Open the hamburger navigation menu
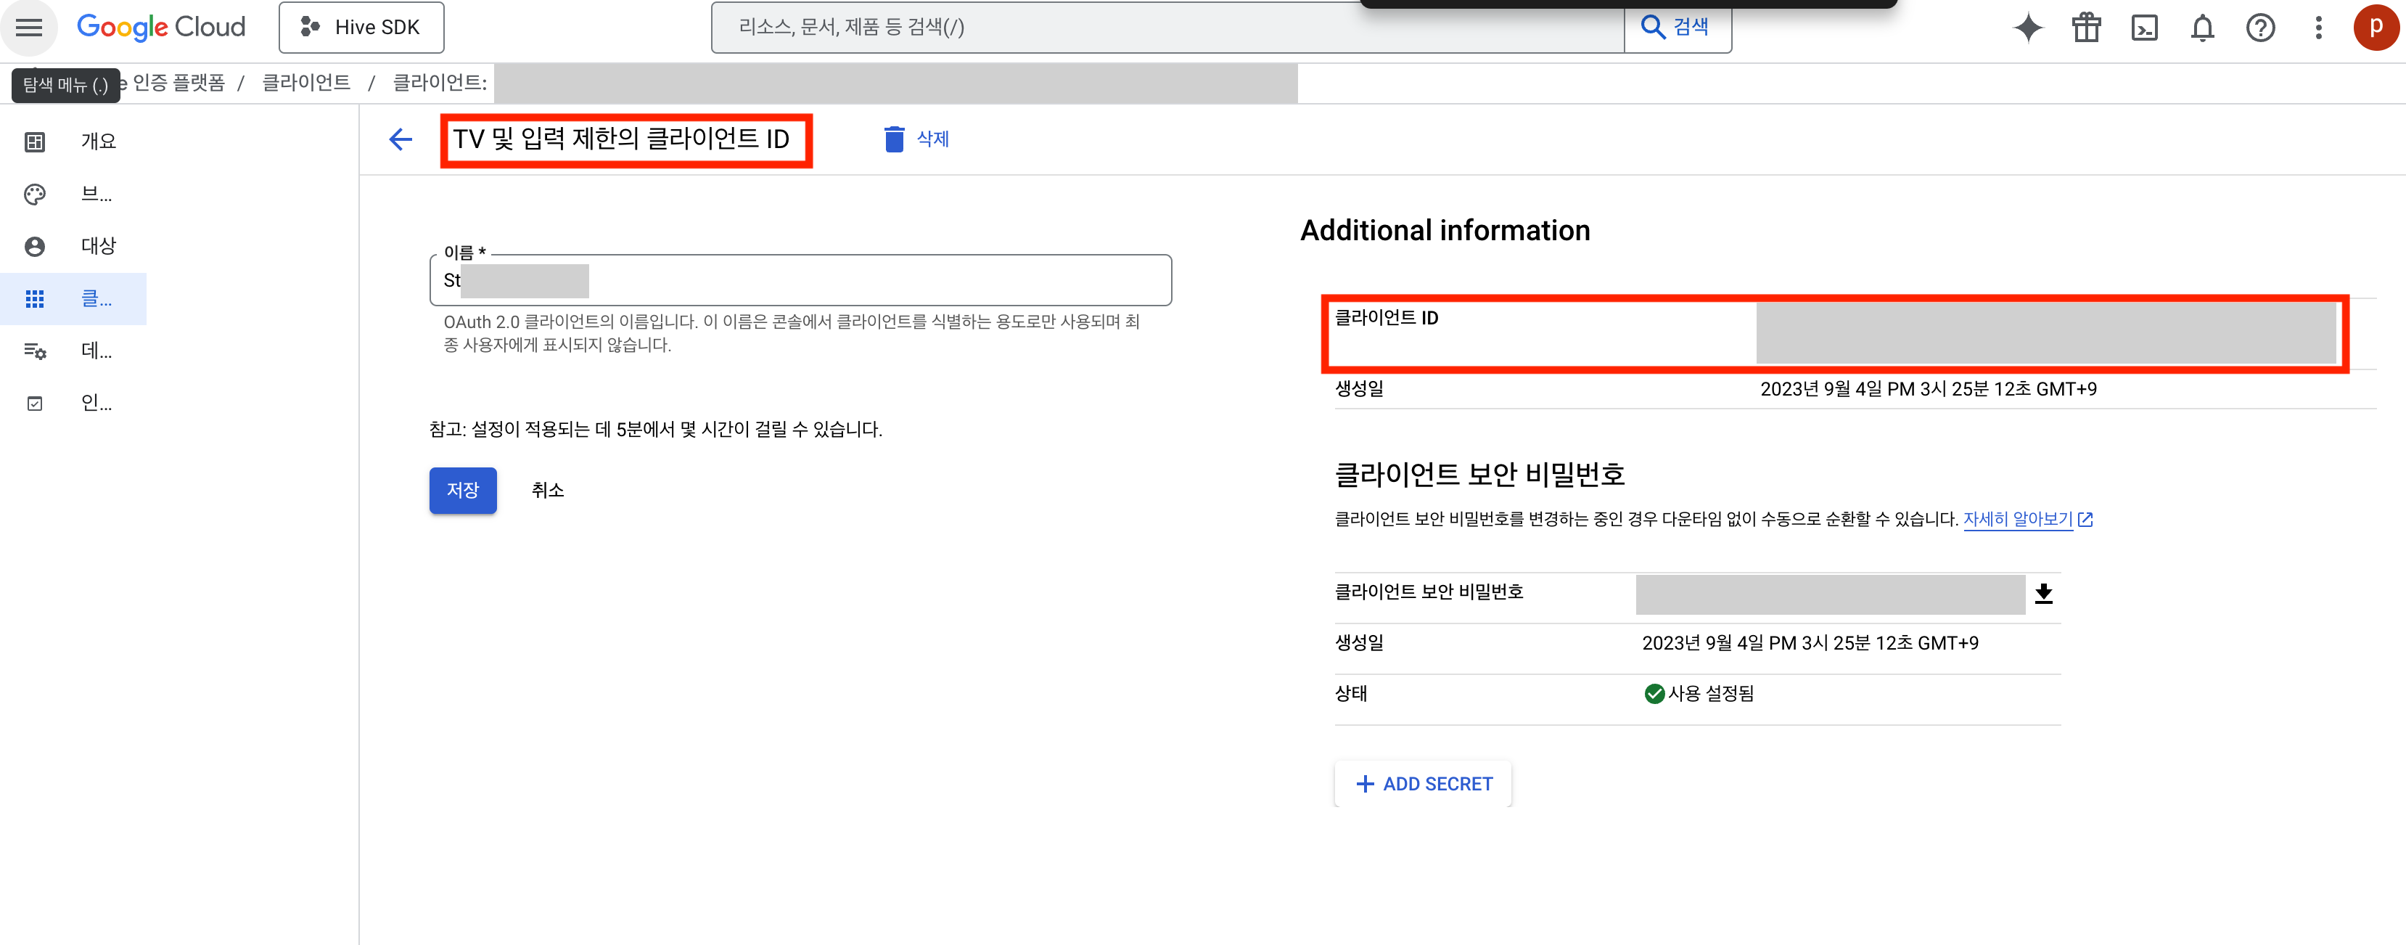Image resolution: width=2406 pixels, height=945 pixels. pos(29,27)
